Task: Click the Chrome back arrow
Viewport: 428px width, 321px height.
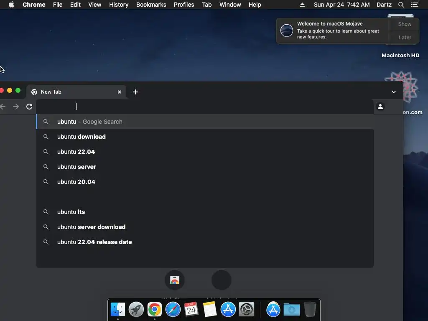Action: 3,107
